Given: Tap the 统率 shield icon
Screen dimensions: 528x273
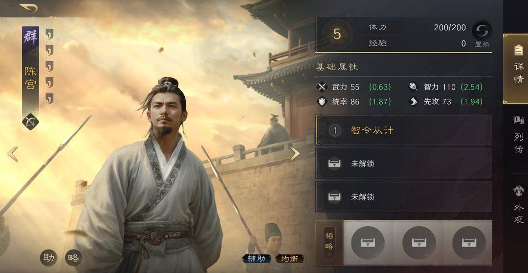Looking at the screenshot, I should point(322,102).
